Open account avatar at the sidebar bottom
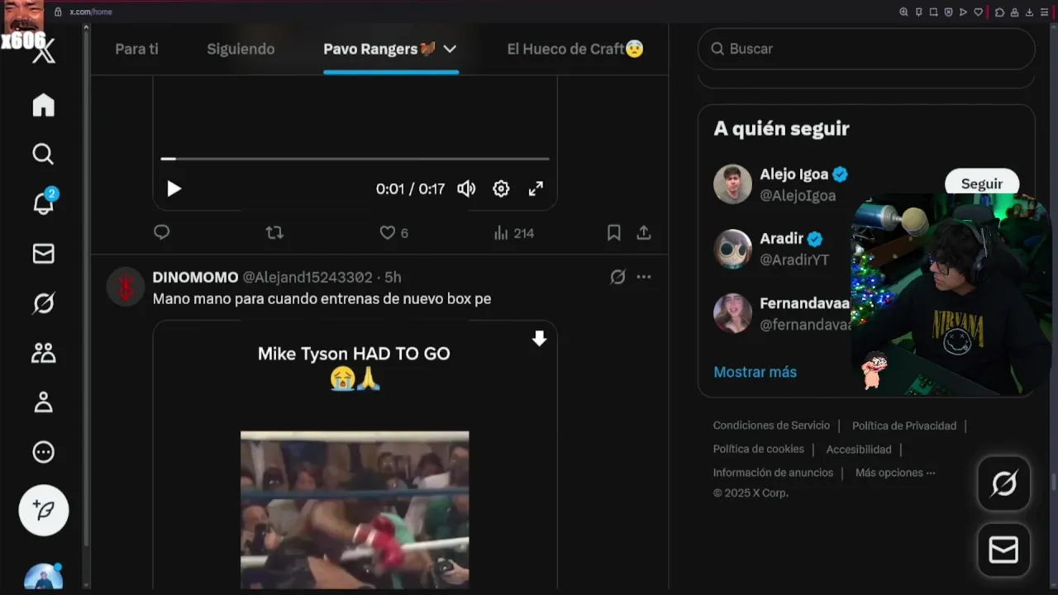This screenshot has width=1058, height=595. pos(44,576)
